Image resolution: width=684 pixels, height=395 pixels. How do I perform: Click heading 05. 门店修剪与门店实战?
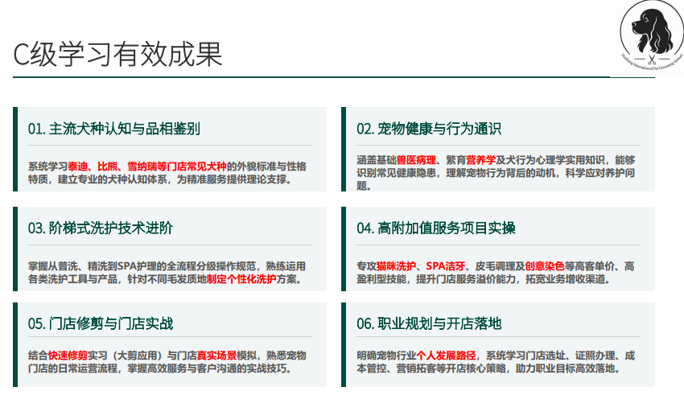click(101, 324)
